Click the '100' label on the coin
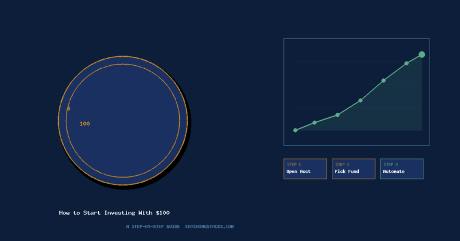The height and width of the screenshot is (241, 460). pos(85,124)
